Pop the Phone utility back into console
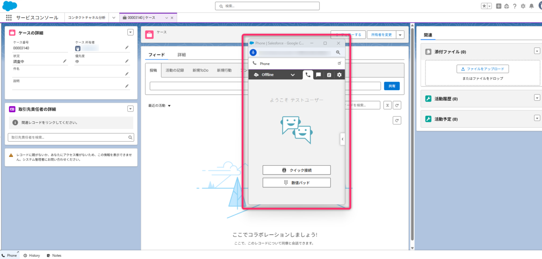The width and height of the screenshot is (542, 259). pos(339,64)
